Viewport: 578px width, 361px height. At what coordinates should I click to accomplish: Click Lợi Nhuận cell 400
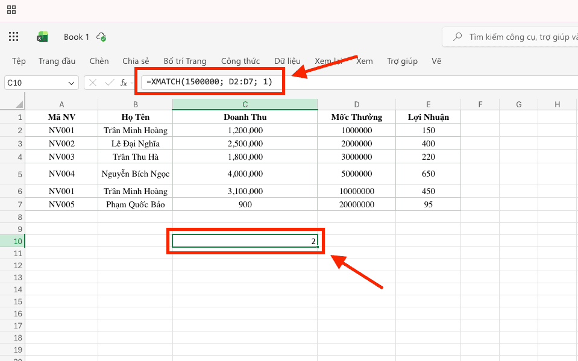coord(429,143)
